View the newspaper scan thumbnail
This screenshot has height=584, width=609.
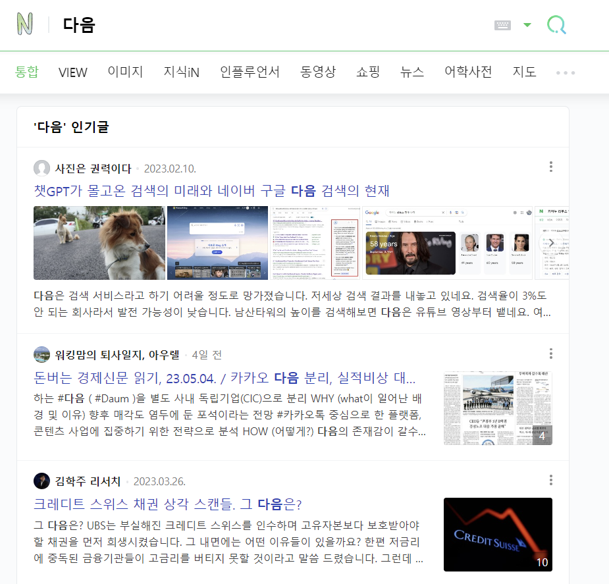498,408
